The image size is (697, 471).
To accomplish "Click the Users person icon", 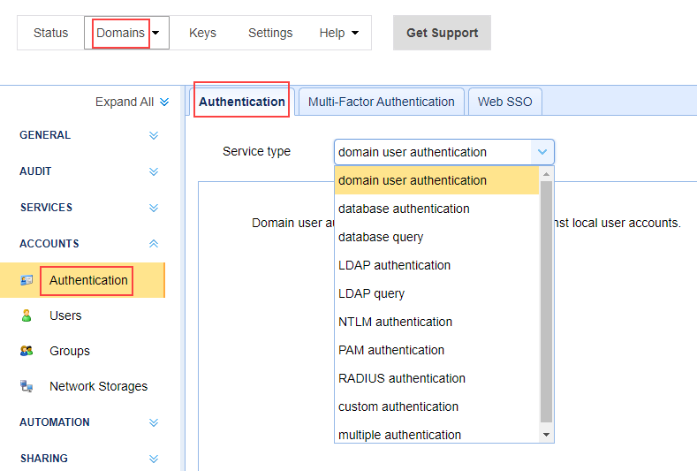I will pyautogui.click(x=27, y=315).
